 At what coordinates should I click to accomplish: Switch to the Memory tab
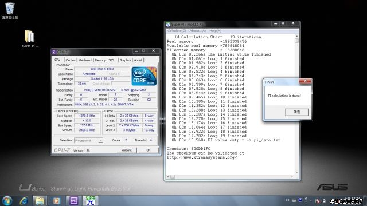[100, 60]
